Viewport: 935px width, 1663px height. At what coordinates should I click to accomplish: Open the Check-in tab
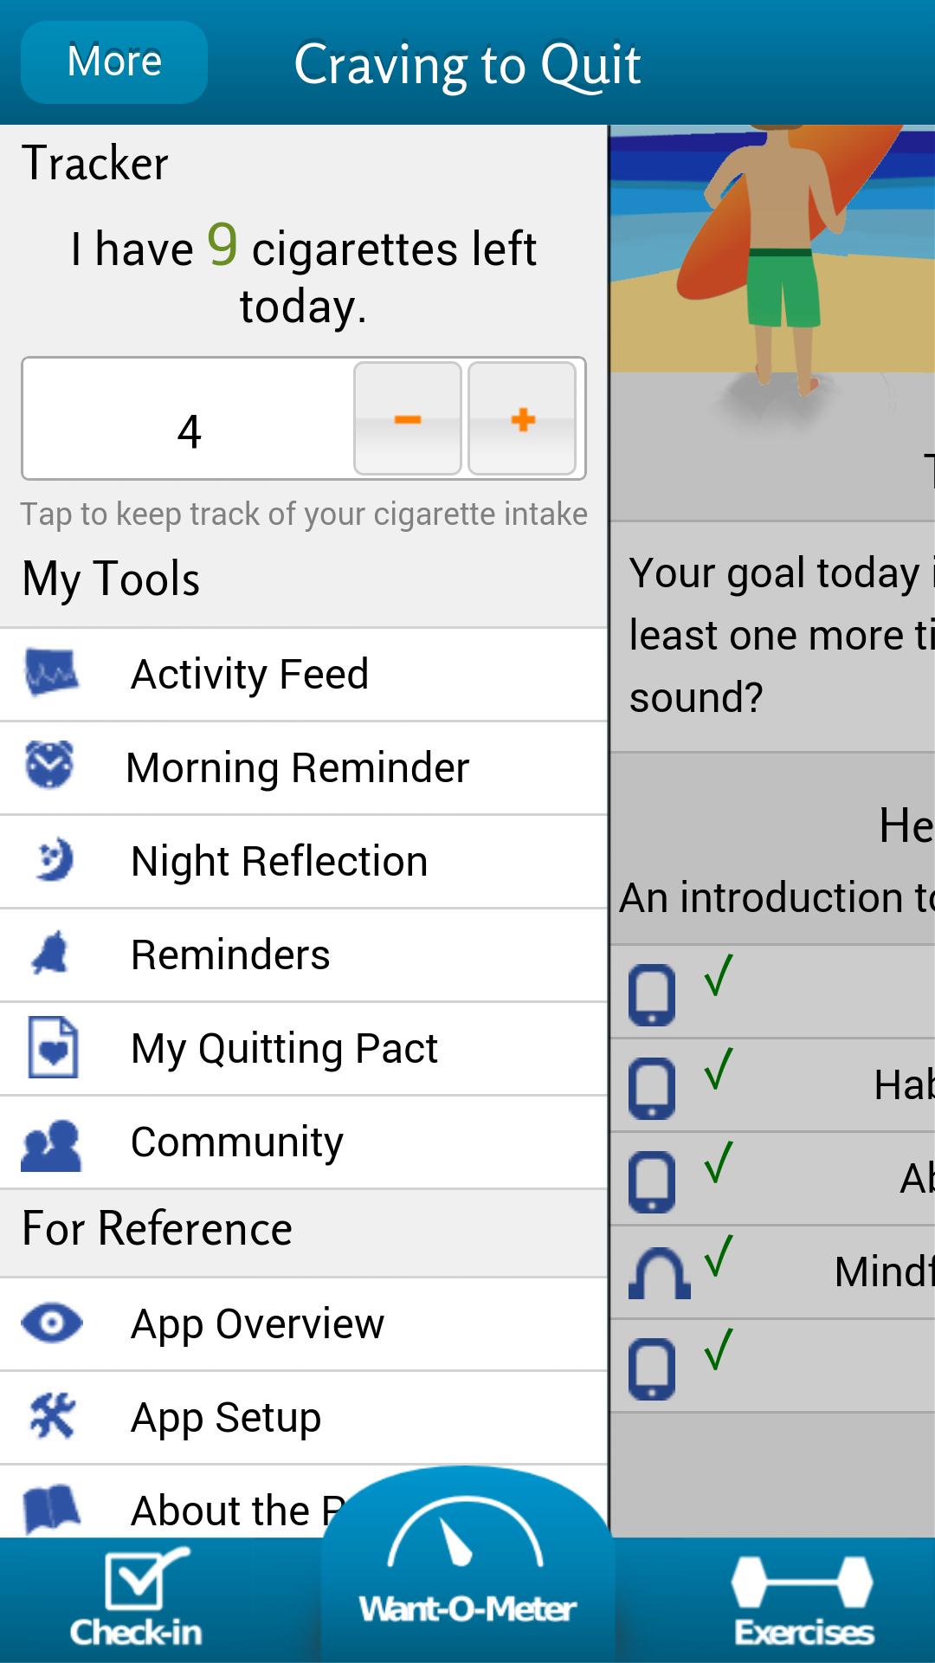pyautogui.click(x=137, y=1601)
